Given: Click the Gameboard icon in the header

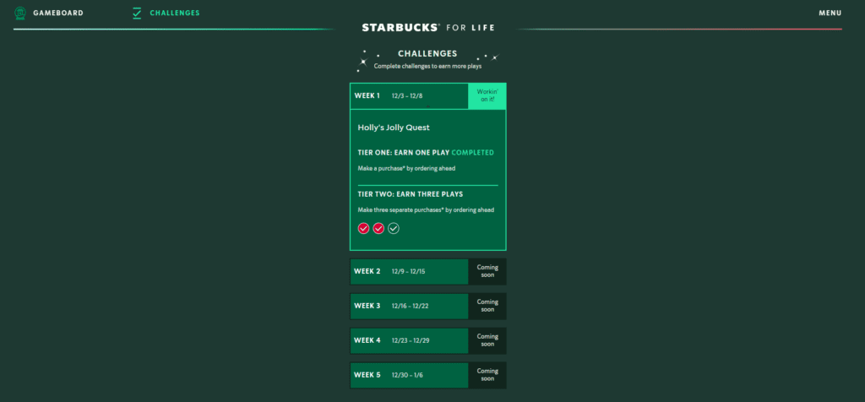Looking at the screenshot, I should pos(20,13).
